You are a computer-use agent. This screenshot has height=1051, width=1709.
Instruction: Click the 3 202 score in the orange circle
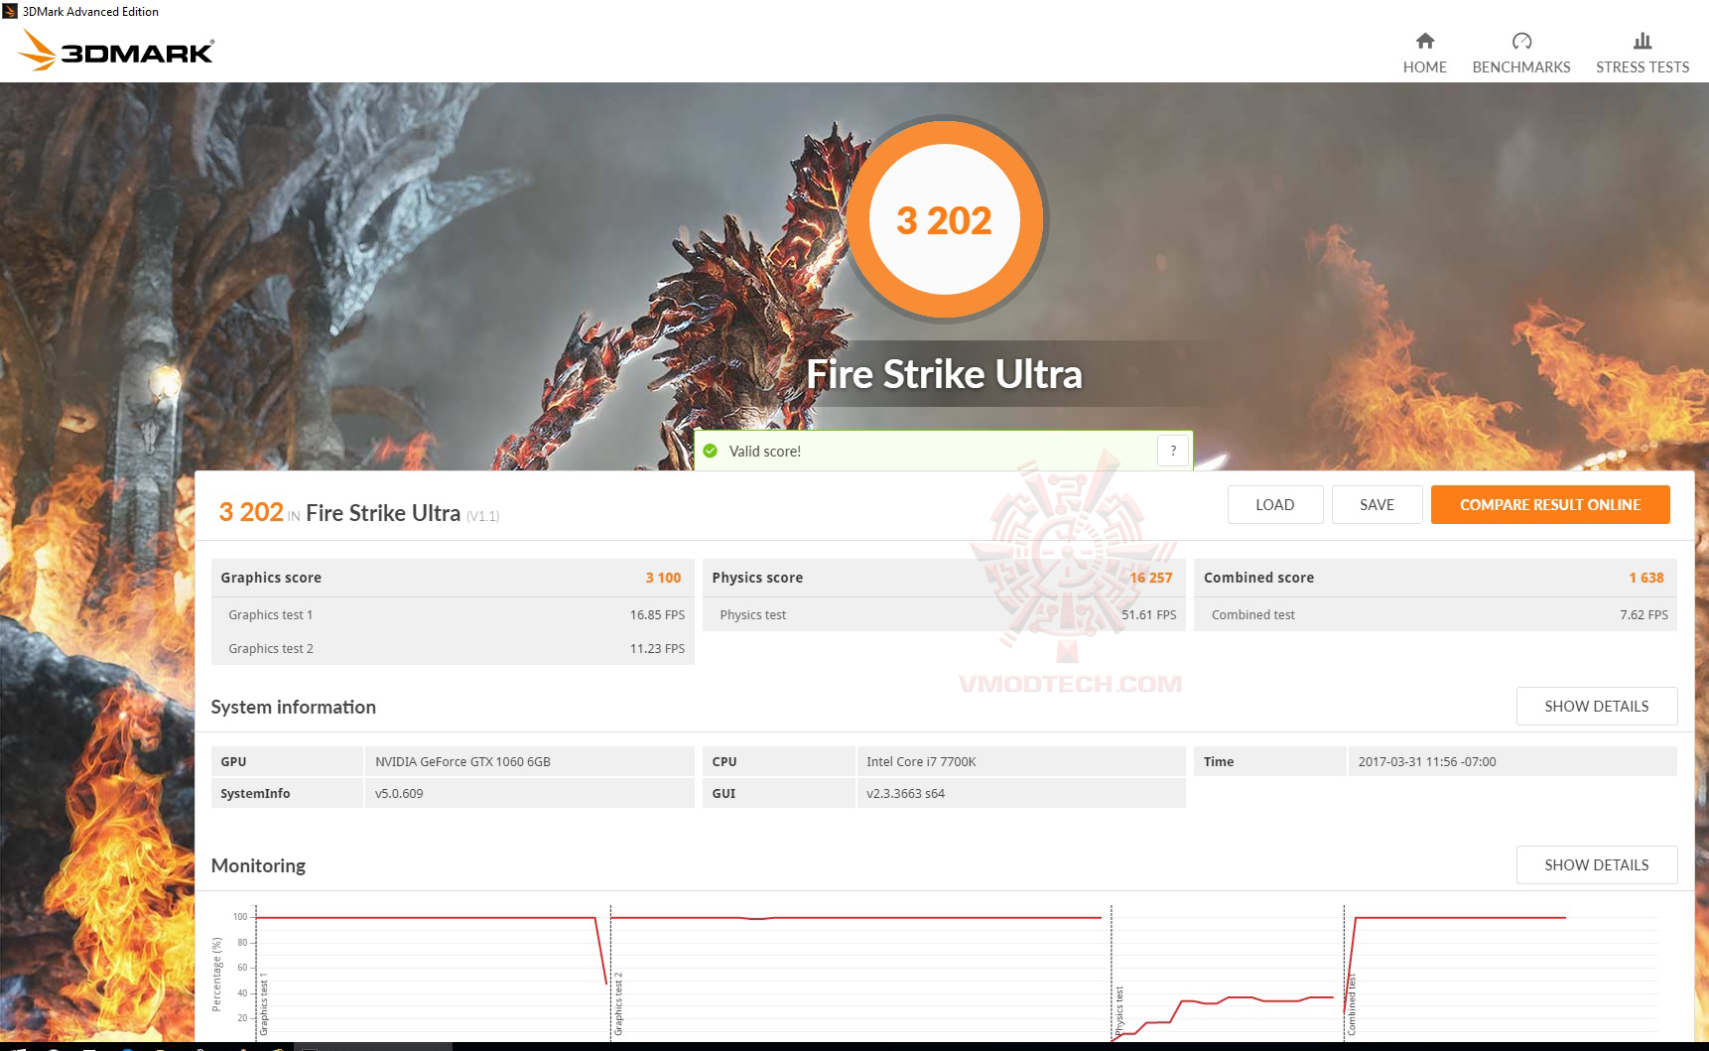(x=944, y=220)
